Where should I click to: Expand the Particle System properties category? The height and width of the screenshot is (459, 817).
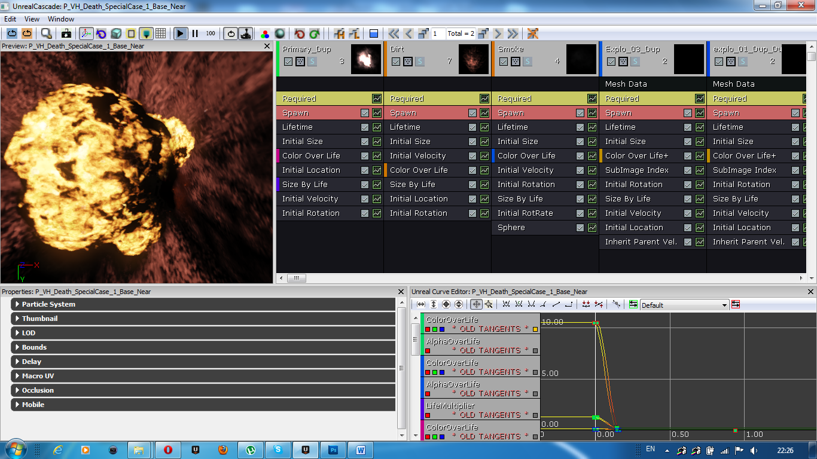coord(203,304)
